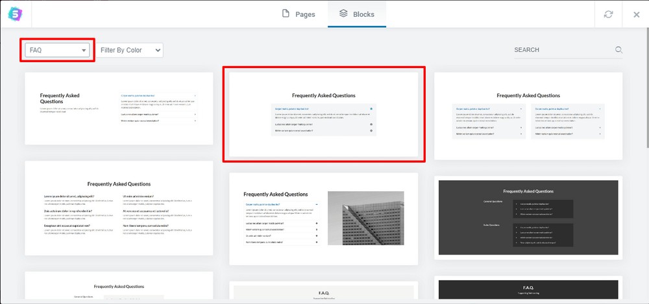Select two-column accordion FAQ block
This screenshot has height=304, width=649.
(528, 116)
